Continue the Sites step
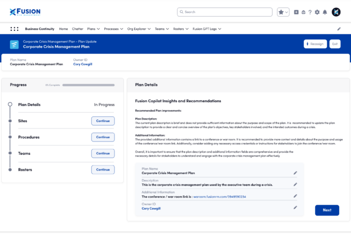This screenshot has width=351, height=234. [103, 121]
